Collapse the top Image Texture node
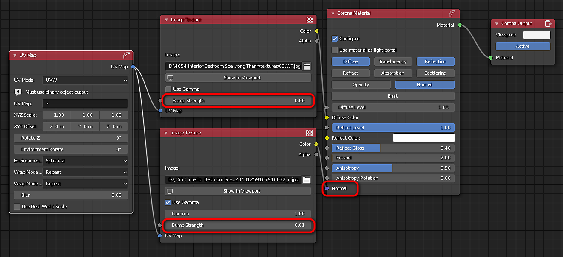 [x=166, y=20]
